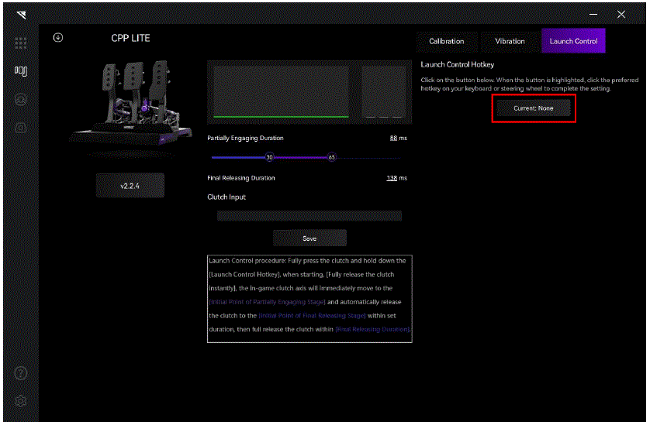Open the device grid view sidebar icon

[21, 43]
